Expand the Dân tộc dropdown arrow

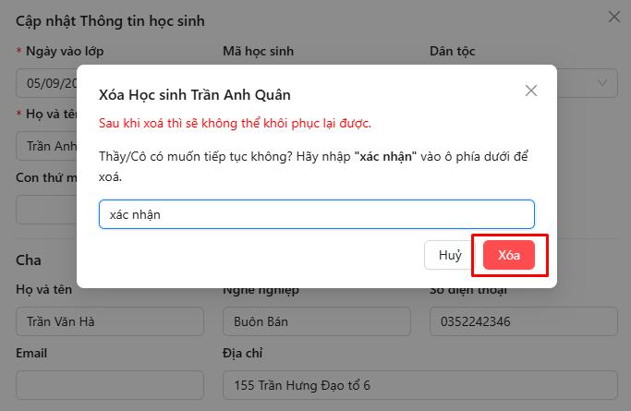(x=604, y=83)
